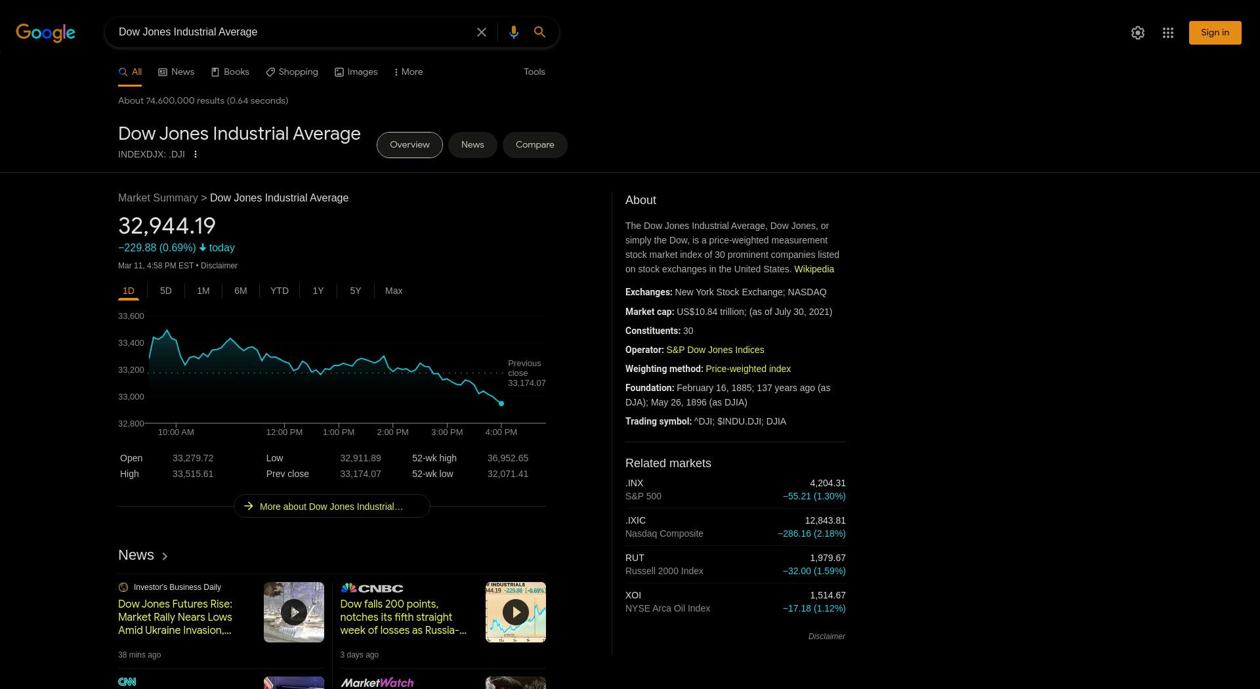Click the chart's current price endpoint dot
Viewport: 1260px width, 689px height.
tap(501, 404)
